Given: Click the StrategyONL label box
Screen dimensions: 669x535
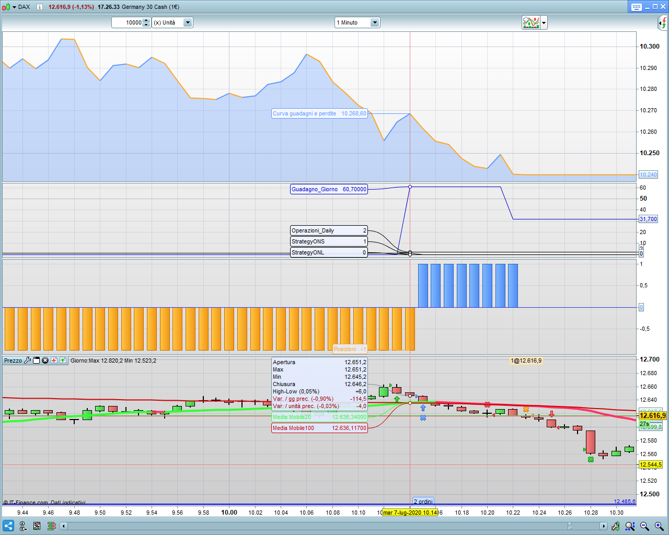Looking at the screenshot, I should point(329,252).
